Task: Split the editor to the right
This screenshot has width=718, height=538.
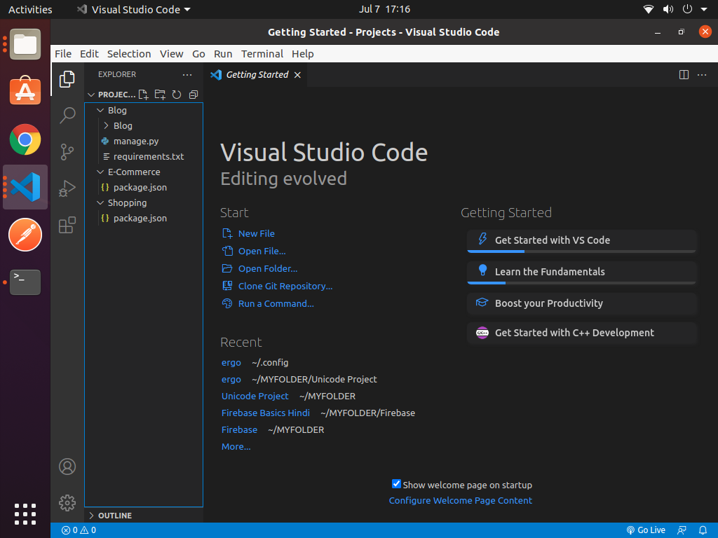Action: pyautogui.click(x=684, y=74)
